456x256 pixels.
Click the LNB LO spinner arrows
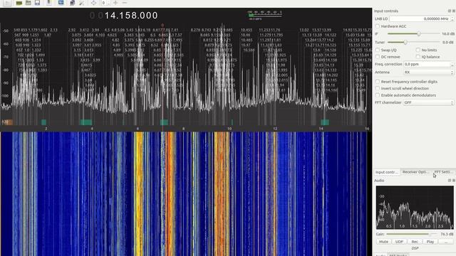(452, 18)
